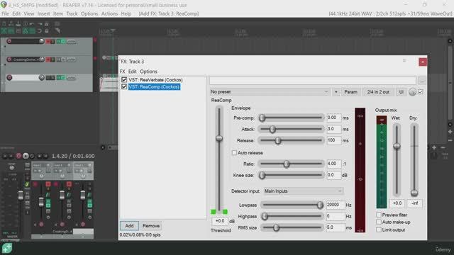Open the 2/4 in 2 out routing
454x255 pixels.
[378, 92]
